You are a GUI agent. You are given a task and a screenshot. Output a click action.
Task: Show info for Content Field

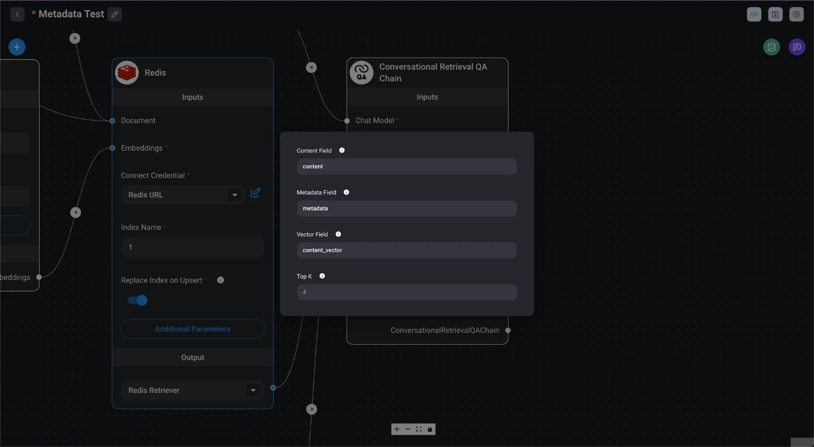342,151
